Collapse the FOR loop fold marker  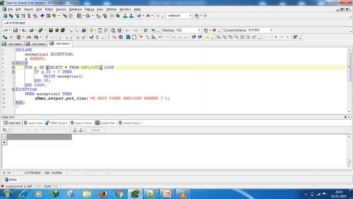[13, 67]
